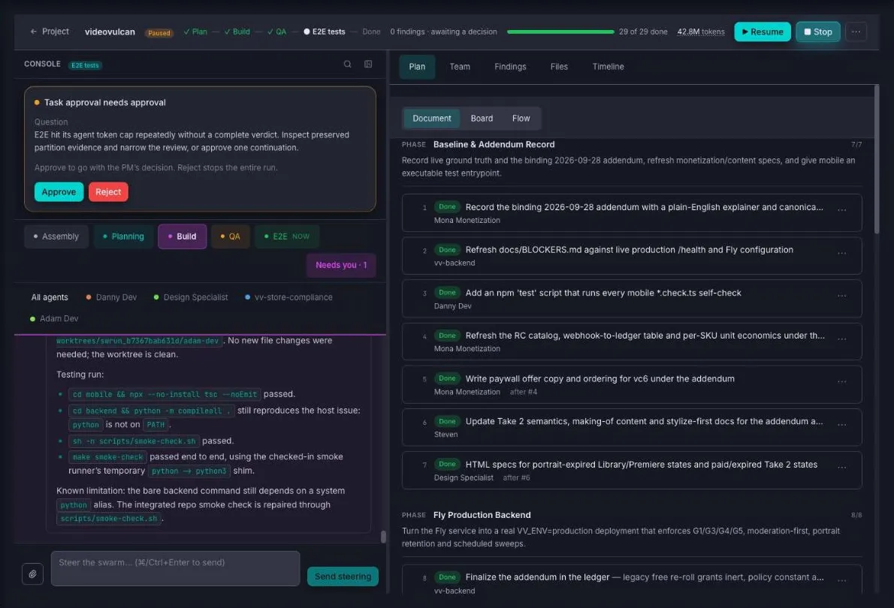Filter console by Planning stage

[x=123, y=236]
